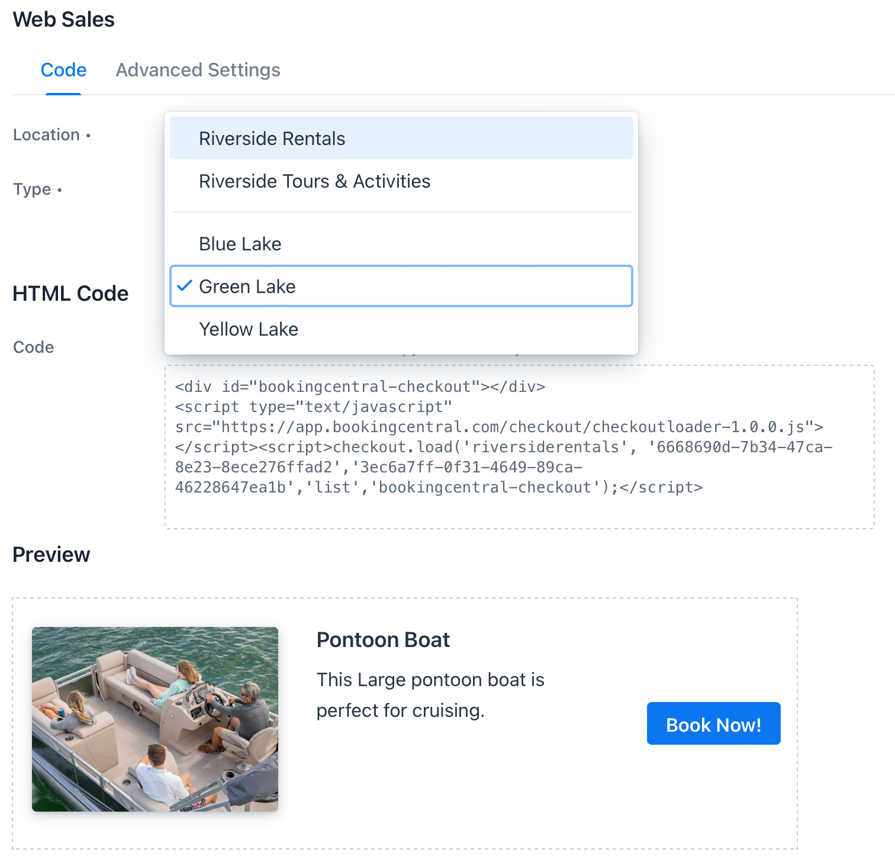Click the Code label beside the snippet
895x856 pixels.
pos(33,347)
